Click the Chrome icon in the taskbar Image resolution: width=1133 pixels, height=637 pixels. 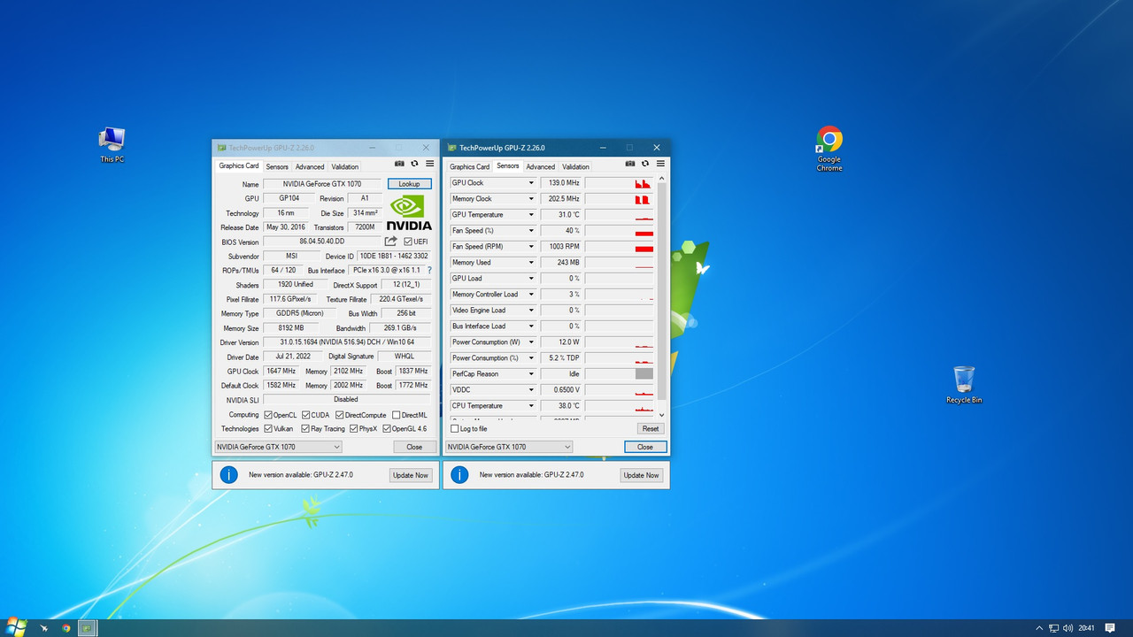pyautogui.click(x=66, y=628)
